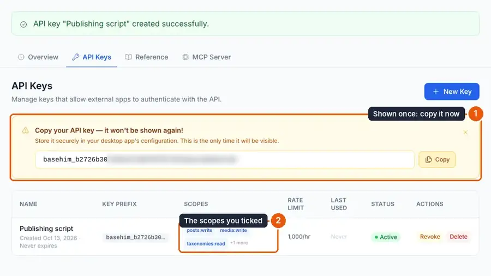Click the API key text field
The image size is (491, 276).
coord(225,160)
